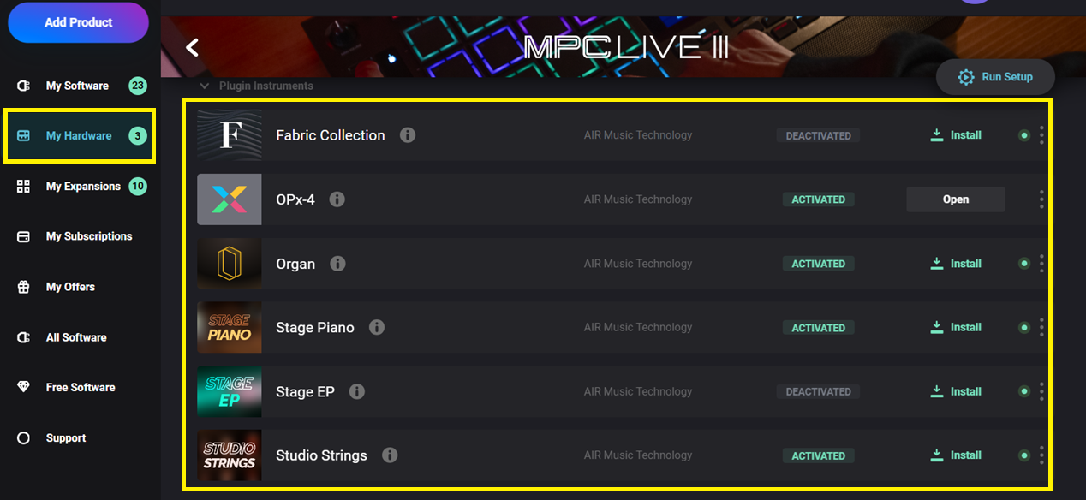Open Stage EP three-dot options menu
The height and width of the screenshot is (500, 1086).
pos(1041,391)
